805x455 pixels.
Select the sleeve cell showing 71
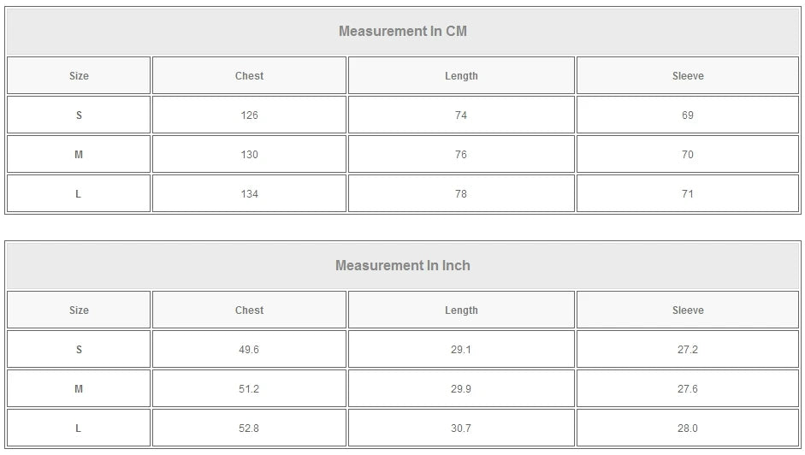coord(688,194)
